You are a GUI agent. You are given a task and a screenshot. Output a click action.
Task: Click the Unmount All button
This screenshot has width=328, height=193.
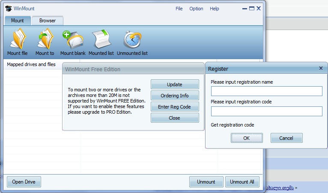pos(242,182)
